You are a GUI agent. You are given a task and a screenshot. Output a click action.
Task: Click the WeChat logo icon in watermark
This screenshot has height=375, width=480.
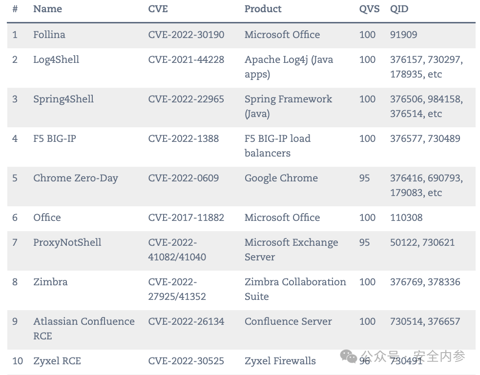tap(348, 356)
